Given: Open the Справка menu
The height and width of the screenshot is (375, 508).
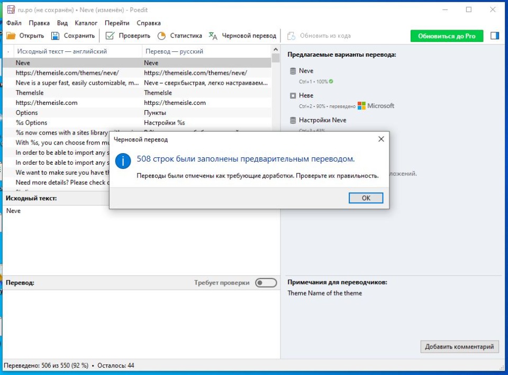Looking at the screenshot, I should pos(149,23).
